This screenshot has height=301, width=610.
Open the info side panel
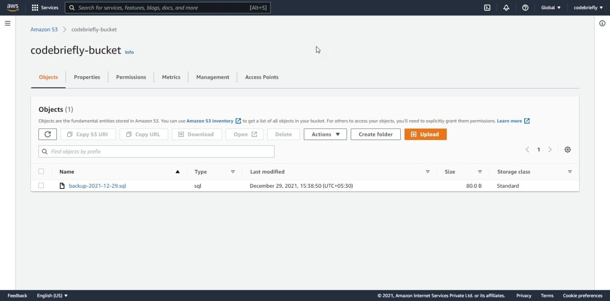point(602,23)
